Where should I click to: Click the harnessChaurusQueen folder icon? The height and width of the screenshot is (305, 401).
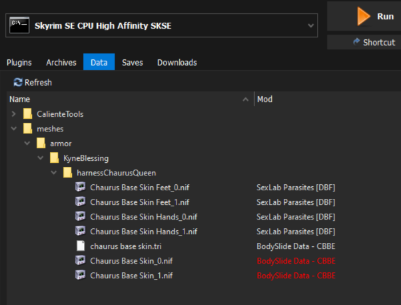[67, 172]
